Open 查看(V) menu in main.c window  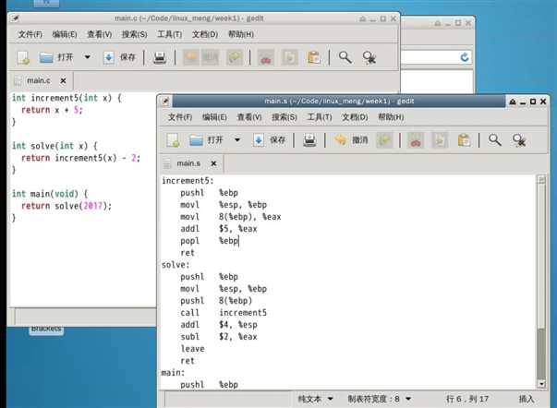pyautogui.click(x=100, y=34)
